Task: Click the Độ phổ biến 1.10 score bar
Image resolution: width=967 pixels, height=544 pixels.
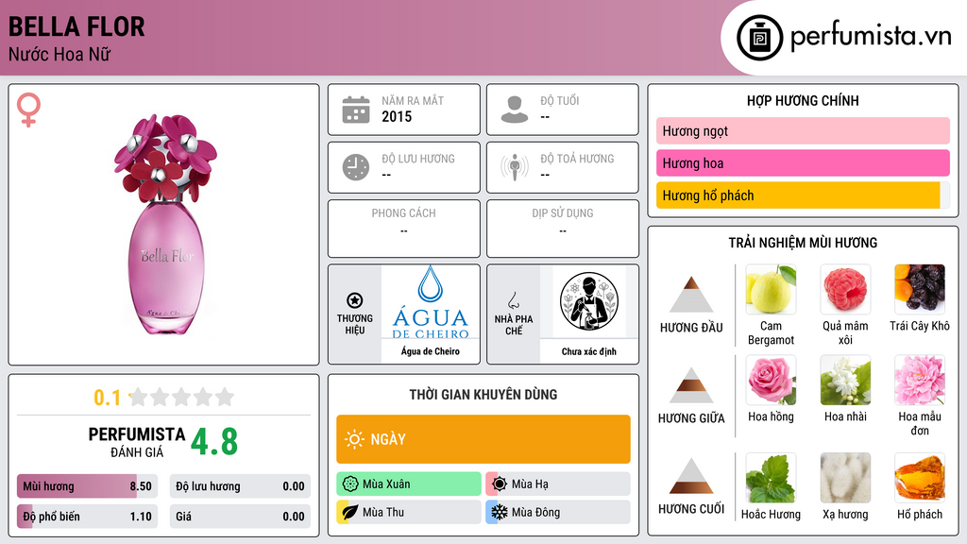Action: [87, 517]
